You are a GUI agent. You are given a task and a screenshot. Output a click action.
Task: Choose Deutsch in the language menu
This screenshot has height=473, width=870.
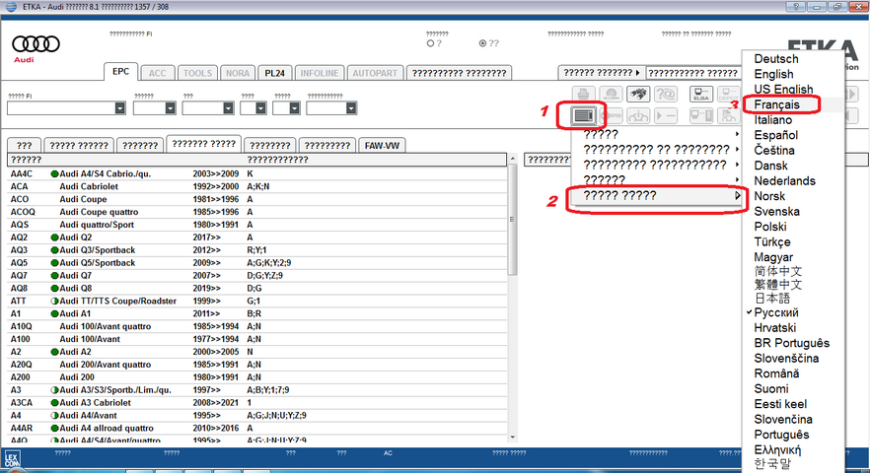775,59
